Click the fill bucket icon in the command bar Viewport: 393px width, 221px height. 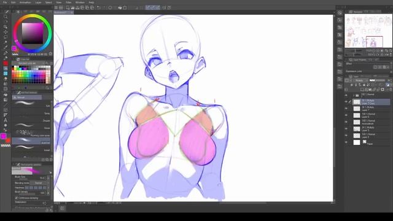tap(120, 7)
